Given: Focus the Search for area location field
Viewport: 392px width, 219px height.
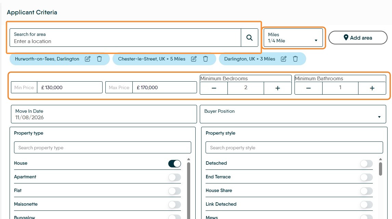Looking at the screenshot, I should [x=125, y=38].
